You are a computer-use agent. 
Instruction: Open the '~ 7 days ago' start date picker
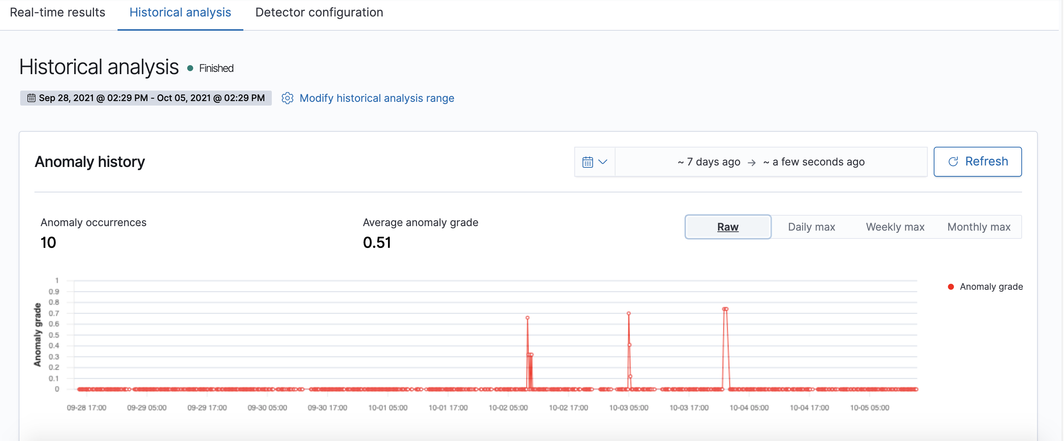click(x=709, y=162)
